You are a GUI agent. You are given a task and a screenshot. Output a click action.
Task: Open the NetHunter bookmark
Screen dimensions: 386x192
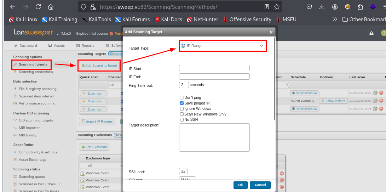click(x=202, y=19)
